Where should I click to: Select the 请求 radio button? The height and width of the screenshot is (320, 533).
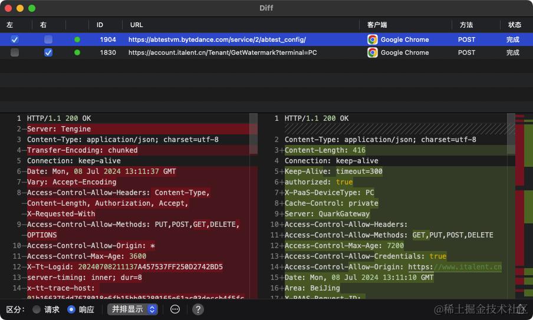(x=37, y=309)
